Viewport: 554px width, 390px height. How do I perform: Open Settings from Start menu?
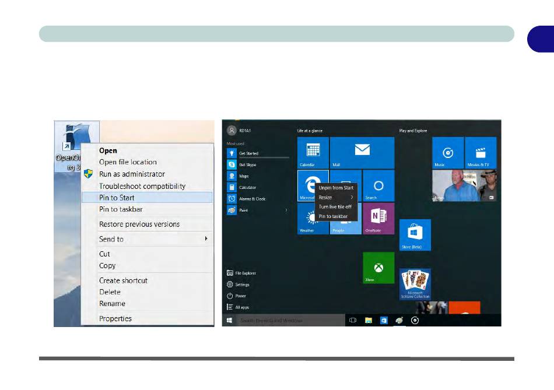(x=238, y=284)
